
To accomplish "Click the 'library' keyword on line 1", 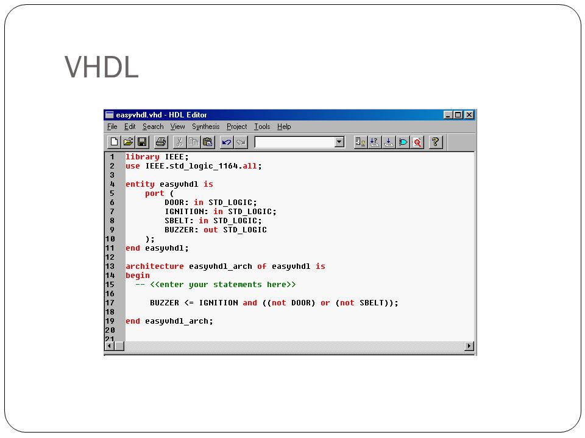I will pyautogui.click(x=143, y=157).
